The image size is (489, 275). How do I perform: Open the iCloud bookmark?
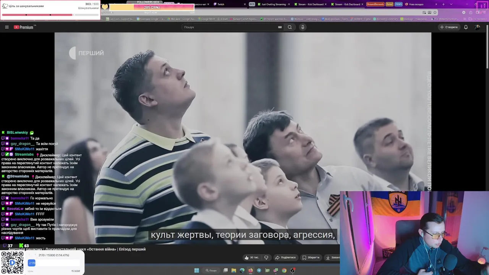223,19
